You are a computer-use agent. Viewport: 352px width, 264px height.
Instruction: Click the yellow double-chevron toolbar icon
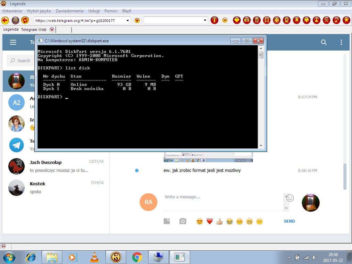[x=225, y=20]
